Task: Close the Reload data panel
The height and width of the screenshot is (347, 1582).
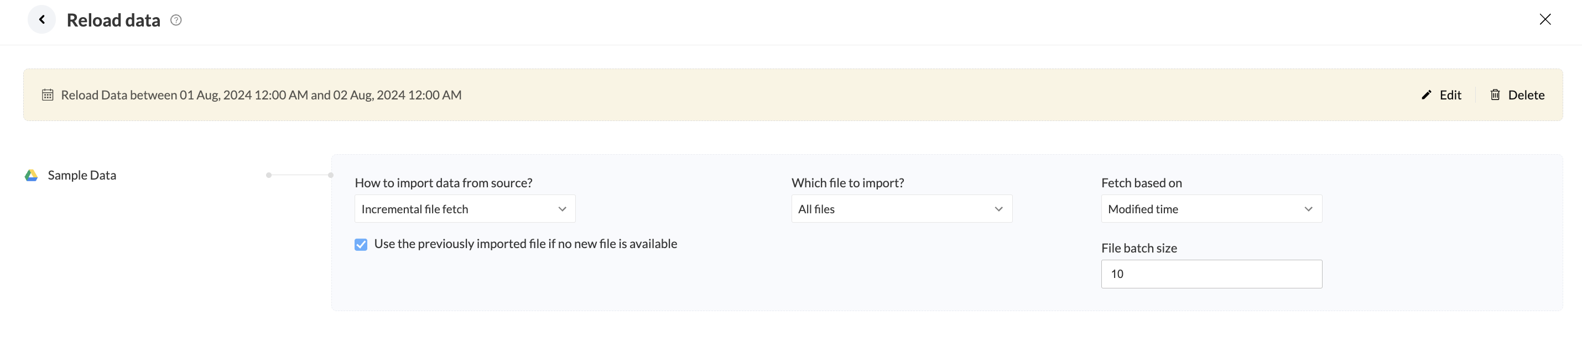Action: (x=1545, y=20)
